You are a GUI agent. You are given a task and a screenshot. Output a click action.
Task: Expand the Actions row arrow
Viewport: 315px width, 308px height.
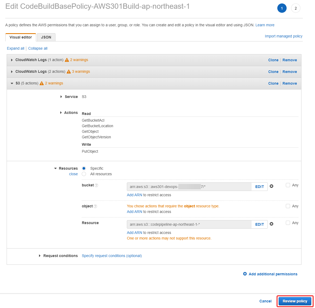[61, 113]
